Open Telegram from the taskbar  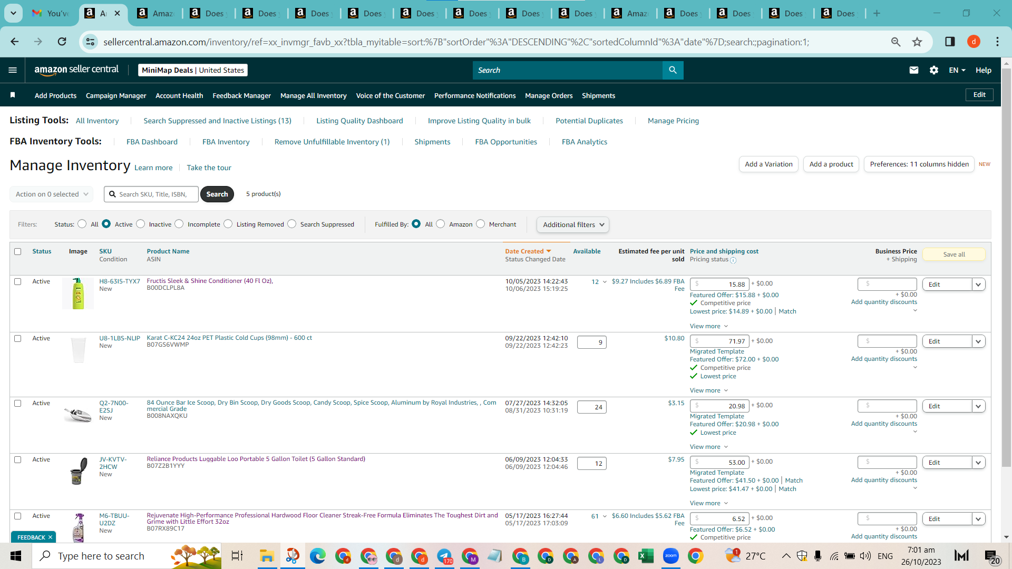click(x=444, y=556)
